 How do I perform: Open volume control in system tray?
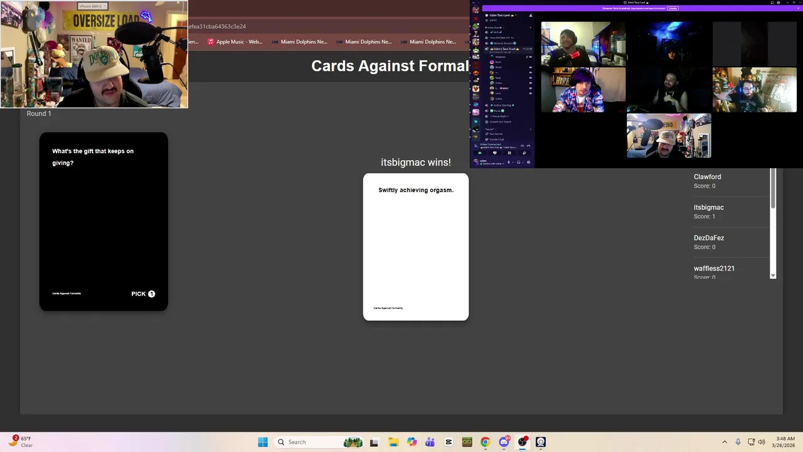[x=762, y=442]
